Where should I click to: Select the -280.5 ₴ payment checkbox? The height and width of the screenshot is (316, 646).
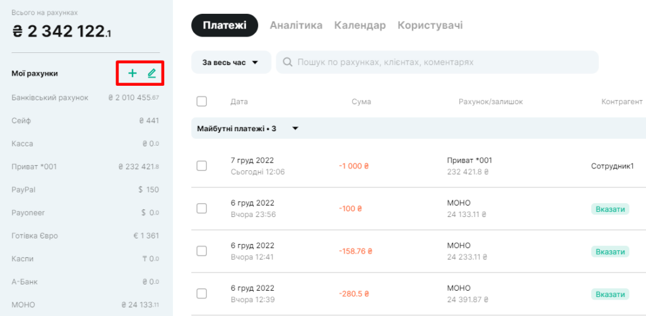202,294
